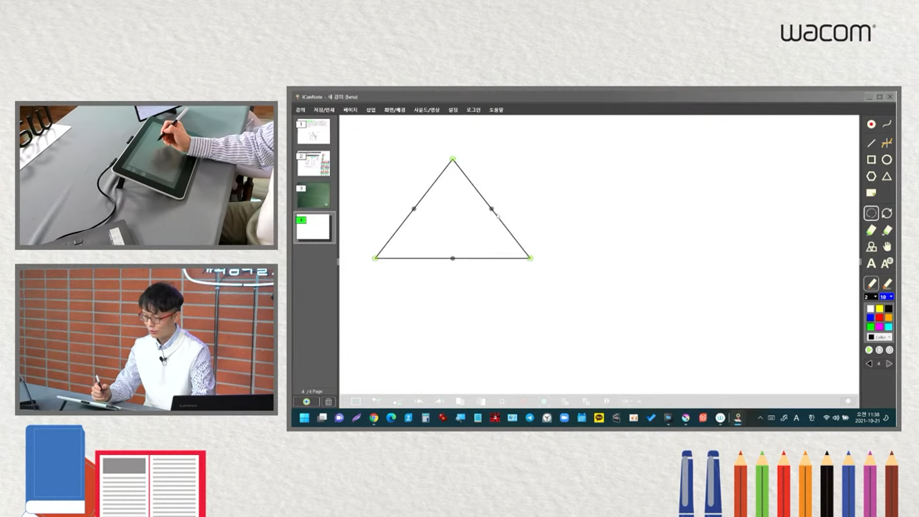This screenshot has height=517, width=919.
Task: Click the undo arrow in bottom toolbar
Action: click(418, 402)
